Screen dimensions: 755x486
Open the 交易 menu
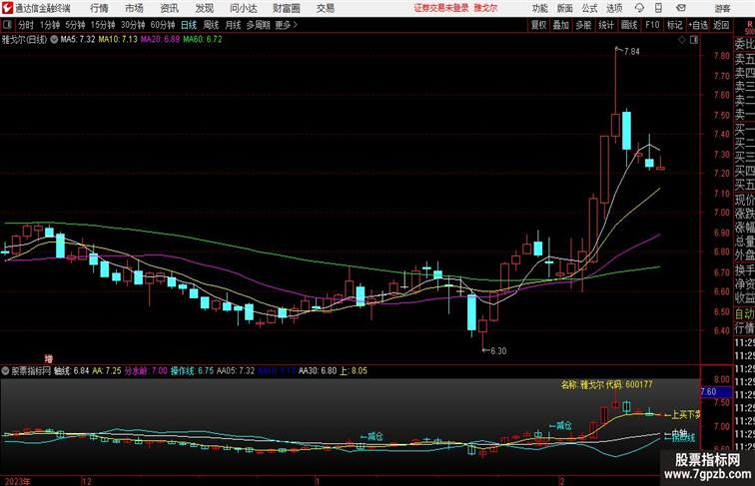click(x=326, y=8)
